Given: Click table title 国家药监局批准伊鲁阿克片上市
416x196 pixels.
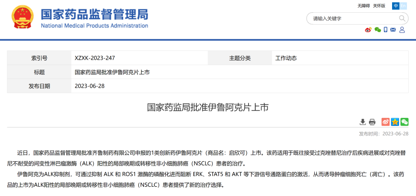Looking at the screenshot, I should point(112,72).
